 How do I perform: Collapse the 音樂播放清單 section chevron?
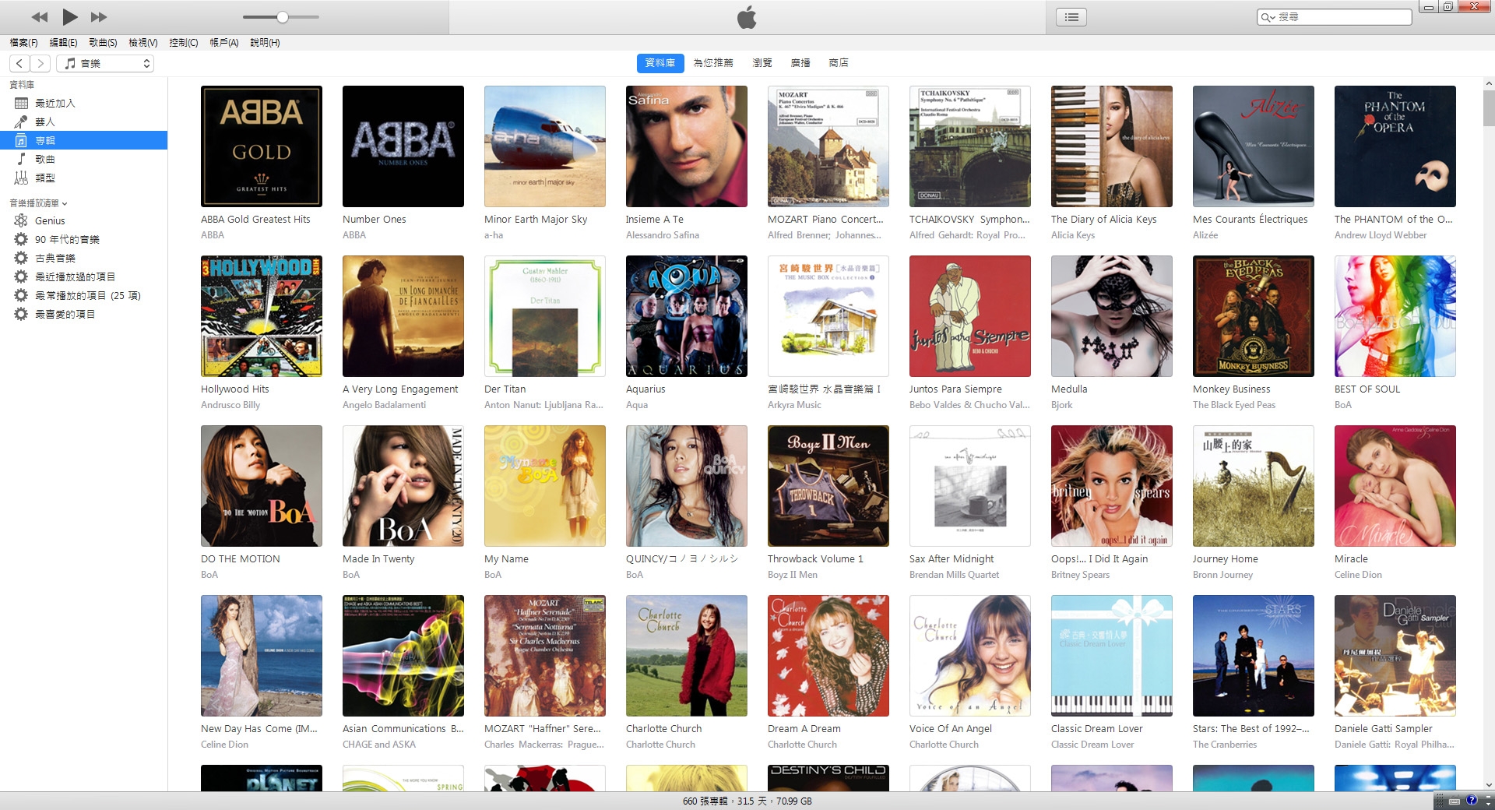[x=65, y=203]
